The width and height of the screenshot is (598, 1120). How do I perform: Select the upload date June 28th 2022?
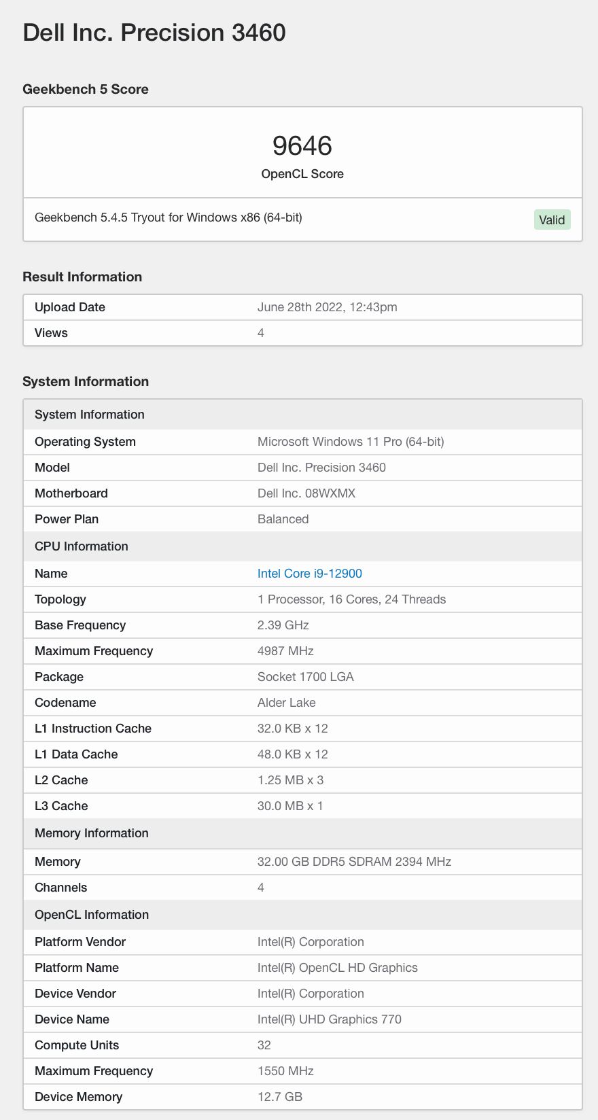[327, 307]
